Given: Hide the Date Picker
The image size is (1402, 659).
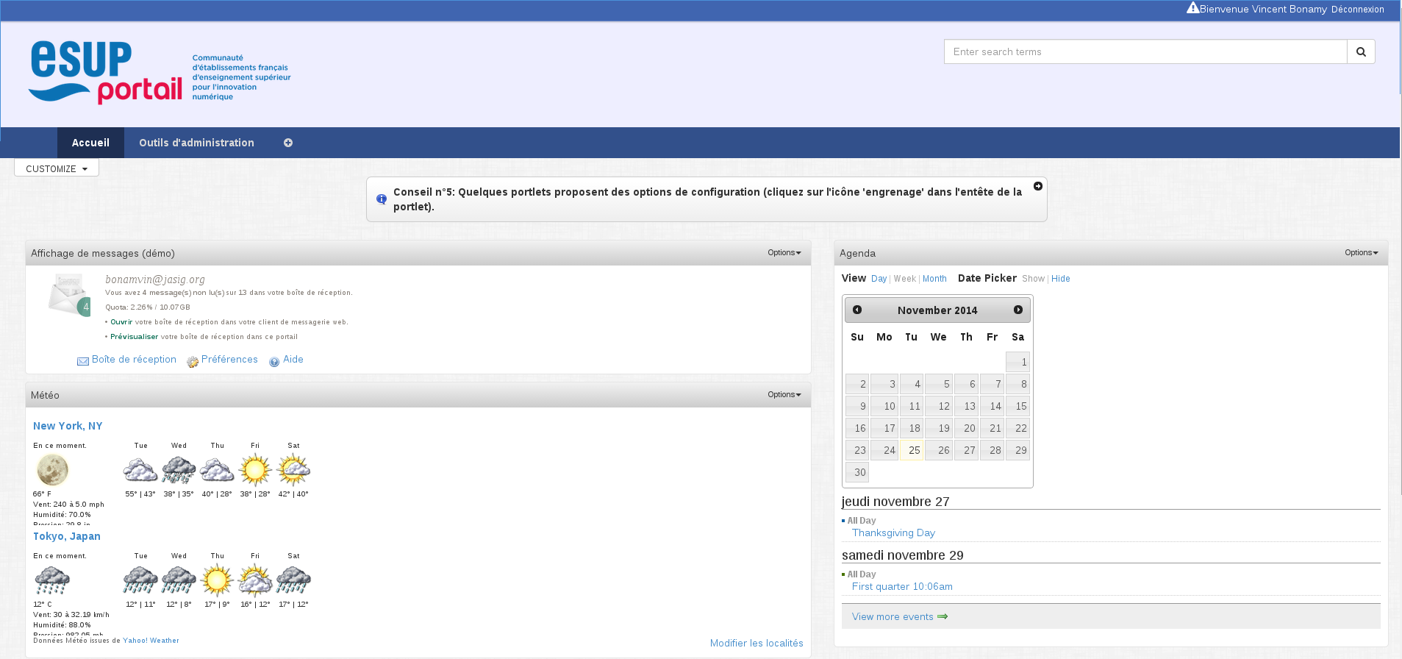Looking at the screenshot, I should pyautogui.click(x=1060, y=279).
